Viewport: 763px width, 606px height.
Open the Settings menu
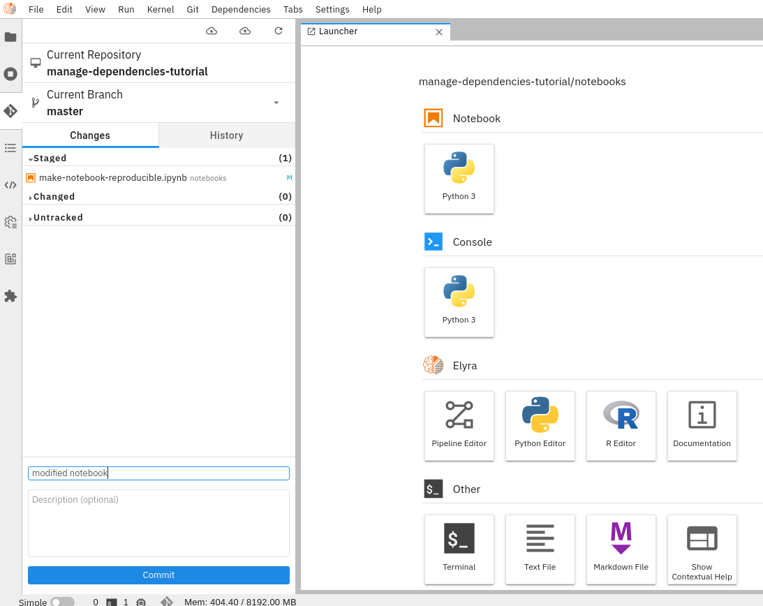(332, 9)
